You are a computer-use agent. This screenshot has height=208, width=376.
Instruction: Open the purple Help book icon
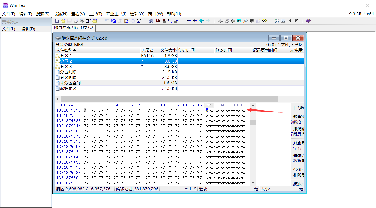308,20
